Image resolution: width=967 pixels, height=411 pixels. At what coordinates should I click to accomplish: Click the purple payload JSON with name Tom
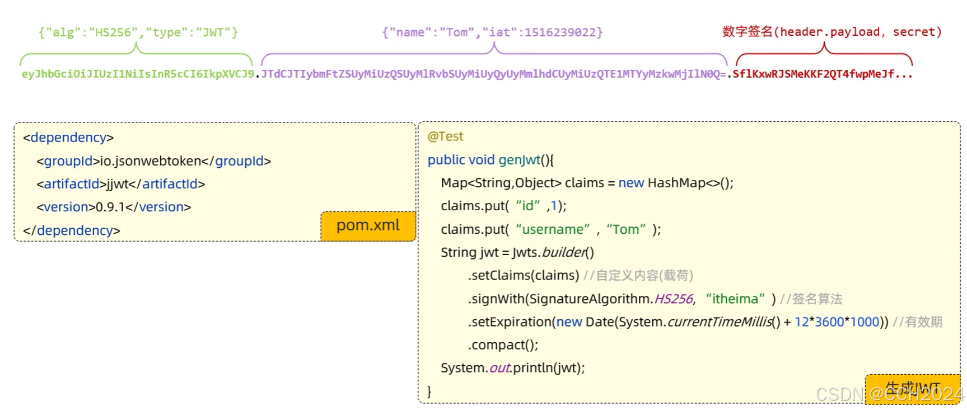coord(492,32)
